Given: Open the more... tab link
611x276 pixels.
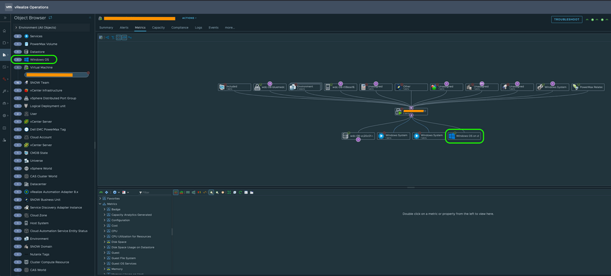Looking at the screenshot, I should click(230, 27).
